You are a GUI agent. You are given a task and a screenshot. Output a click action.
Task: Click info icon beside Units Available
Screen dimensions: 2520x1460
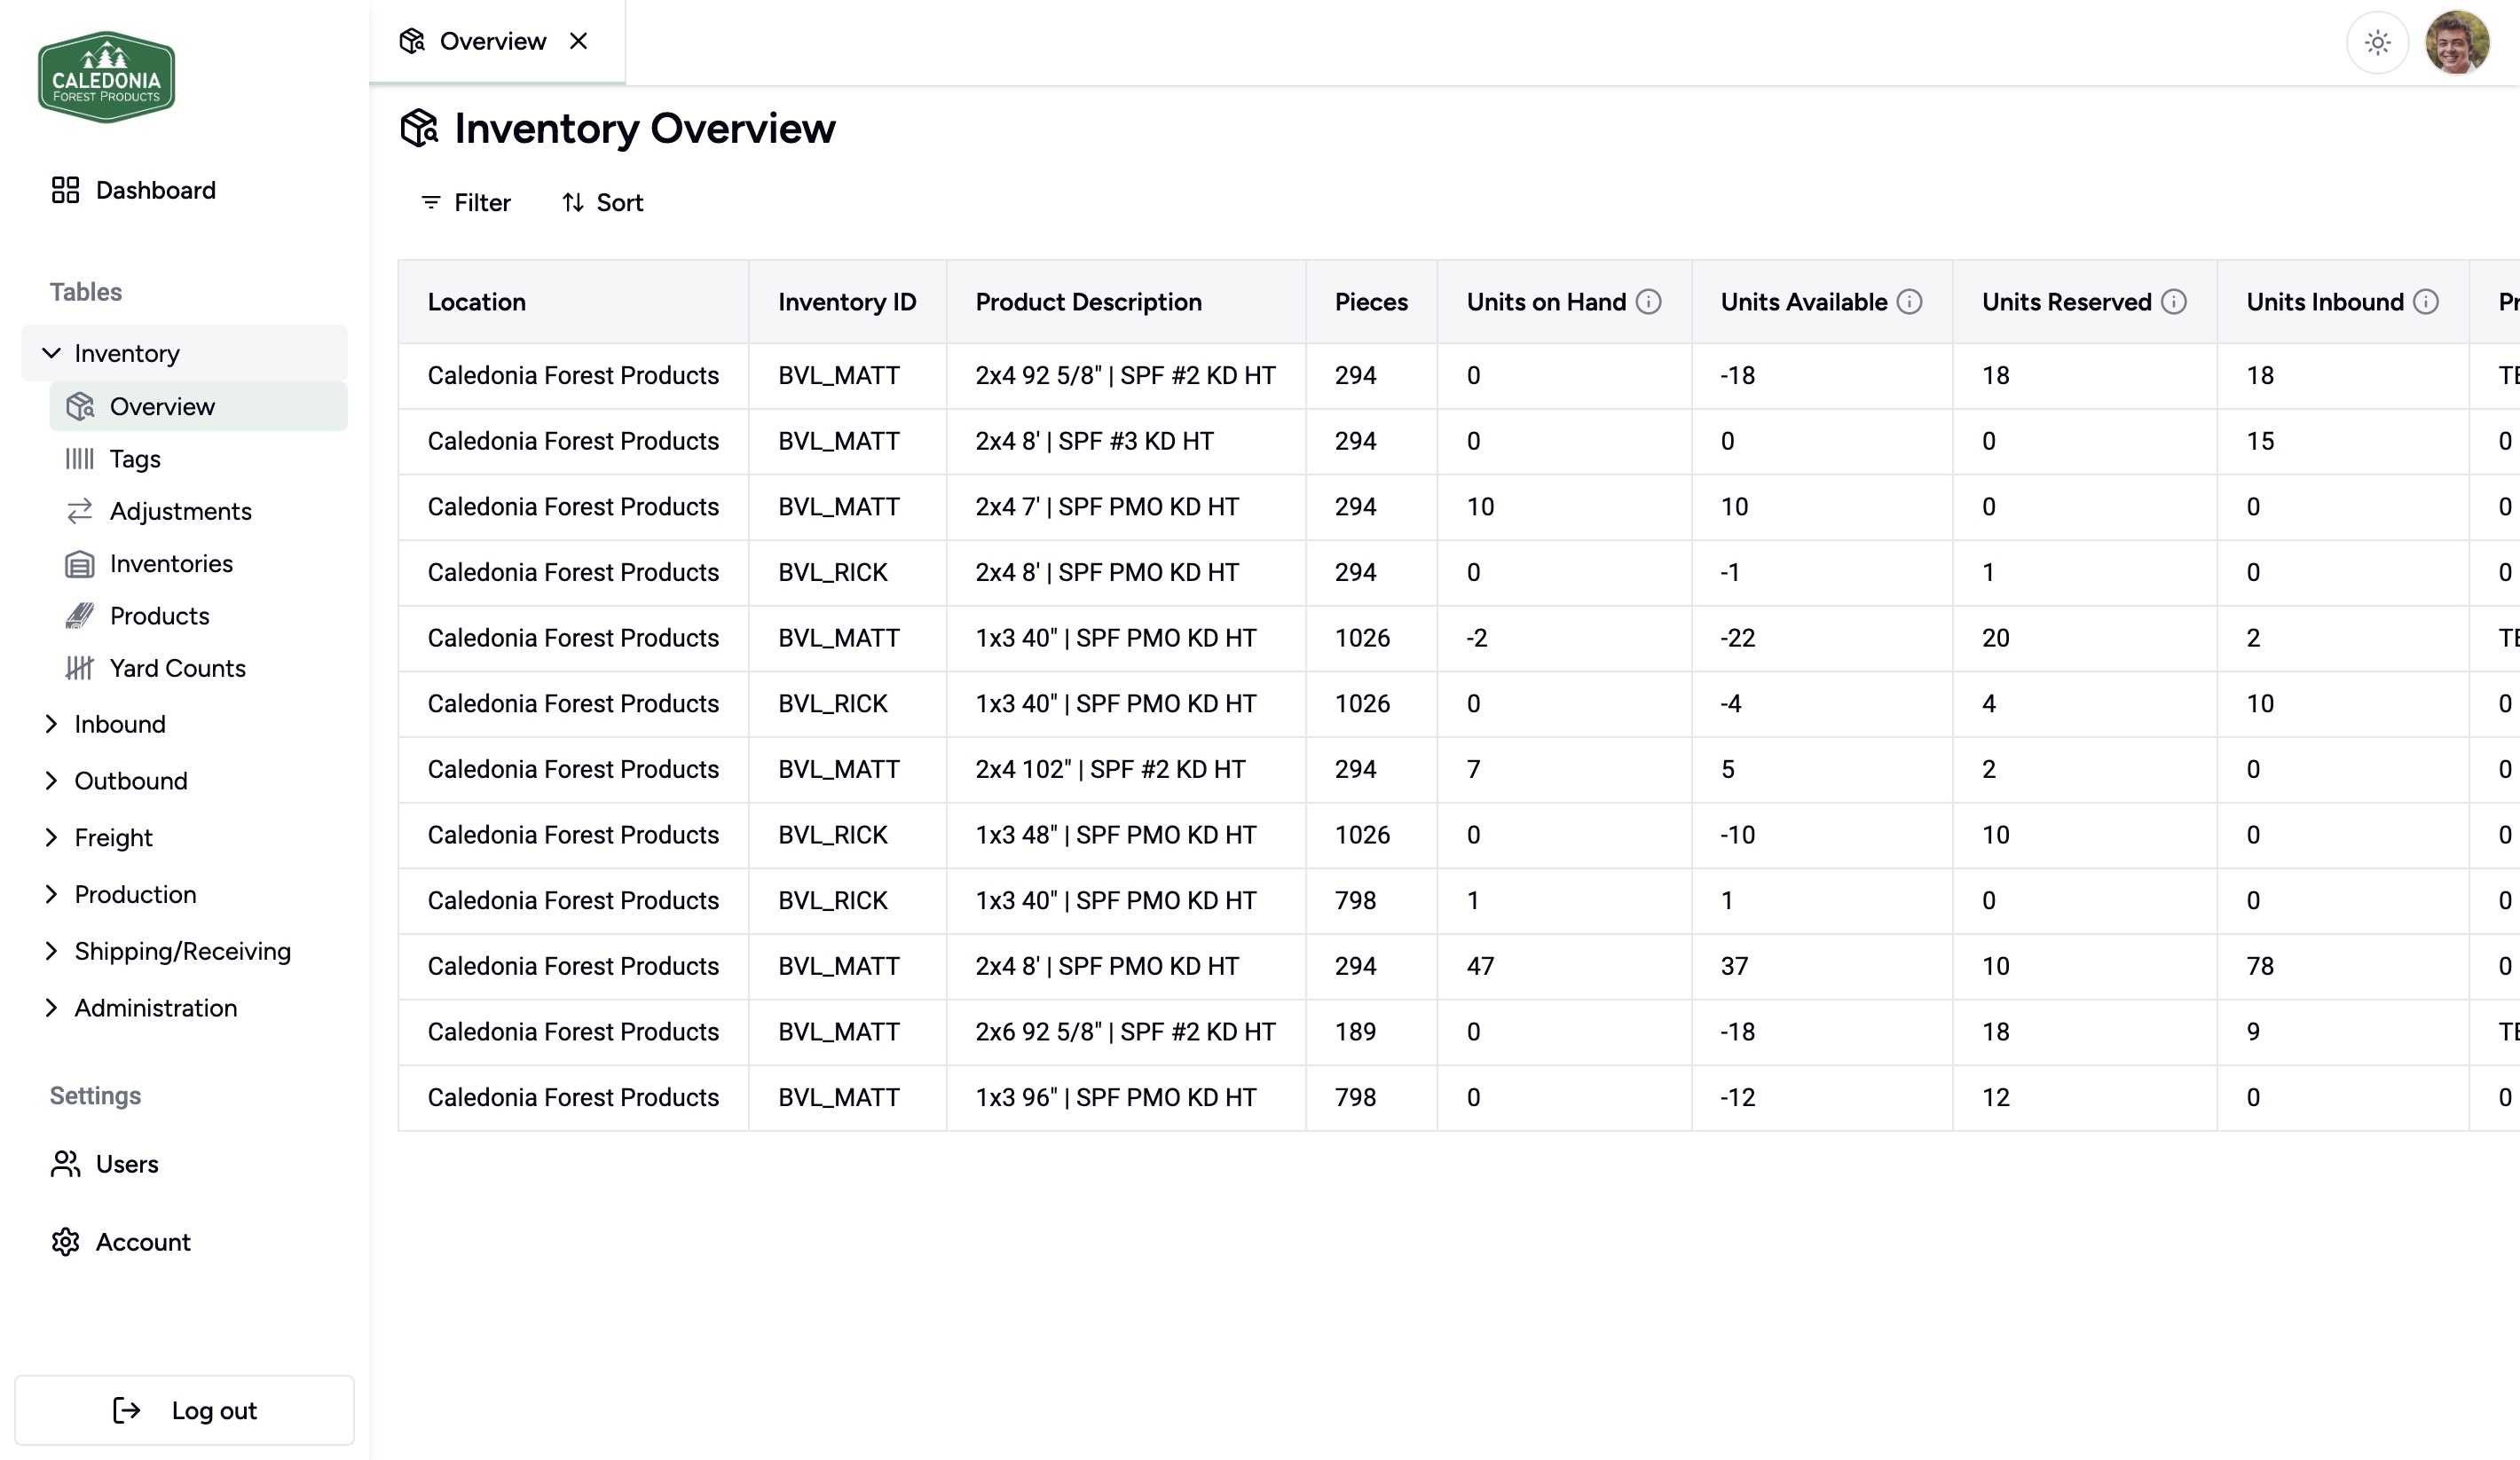click(x=1910, y=302)
